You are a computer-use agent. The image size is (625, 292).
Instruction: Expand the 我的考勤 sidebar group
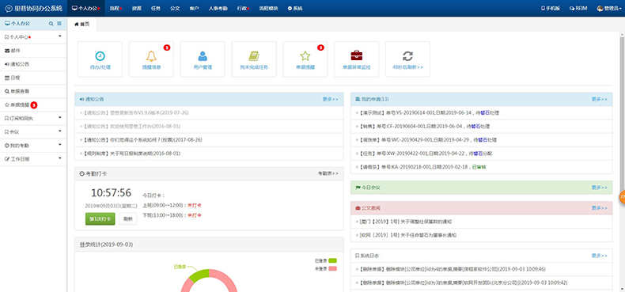point(32,146)
